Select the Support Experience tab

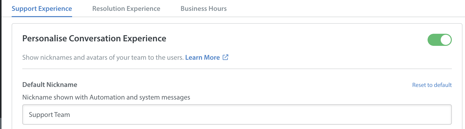tap(42, 9)
